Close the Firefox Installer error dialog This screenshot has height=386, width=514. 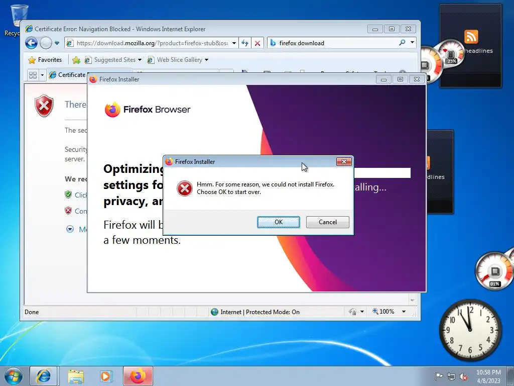point(344,161)
